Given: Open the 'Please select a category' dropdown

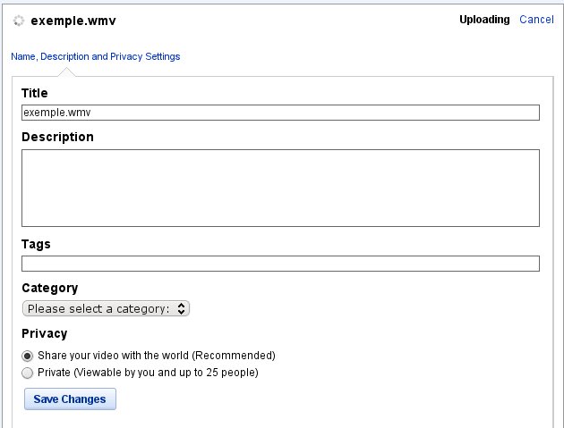Looking at the screenshot, I should [x=106, y=308].
